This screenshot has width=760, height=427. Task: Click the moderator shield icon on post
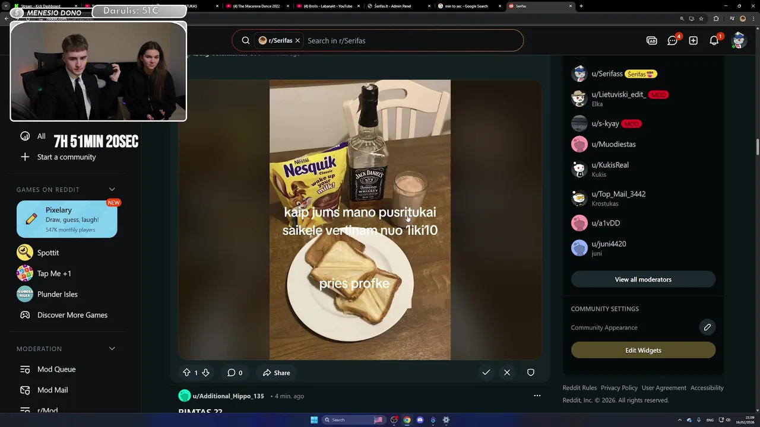531,372
